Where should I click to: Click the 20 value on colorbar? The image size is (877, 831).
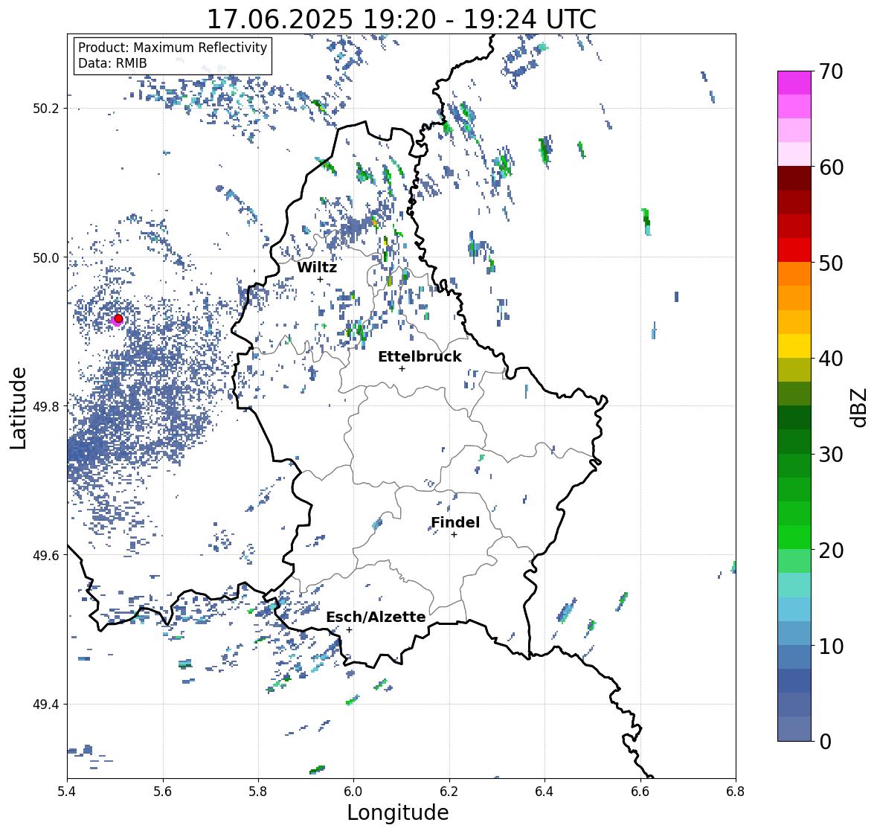pos(830,551)
